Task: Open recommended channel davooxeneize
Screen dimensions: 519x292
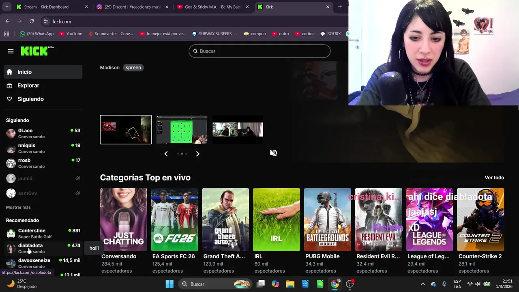Action: point(43,263)
